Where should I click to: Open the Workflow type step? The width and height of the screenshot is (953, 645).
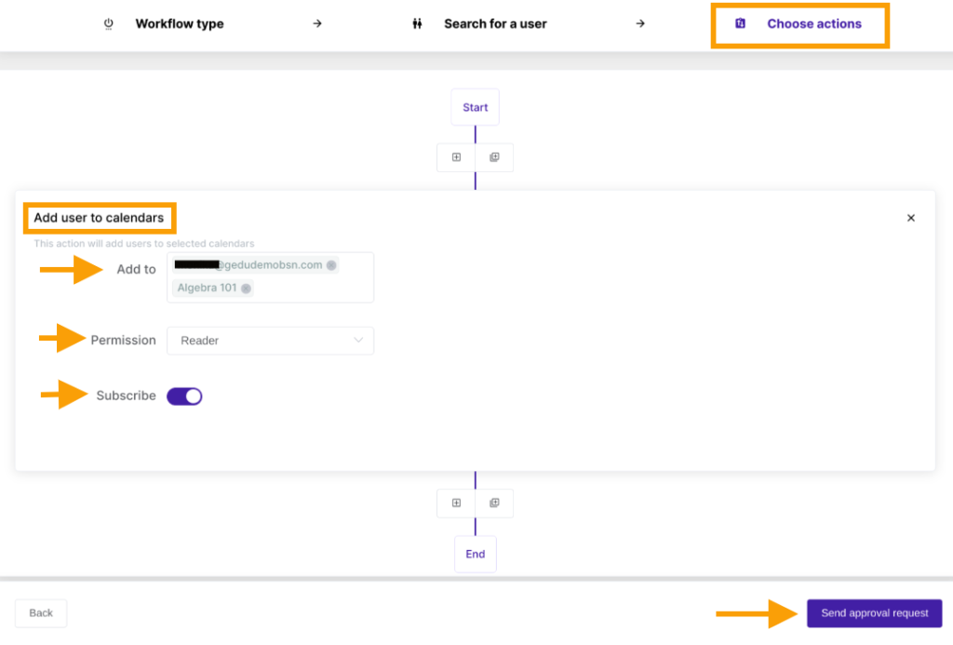coord(180,23)
